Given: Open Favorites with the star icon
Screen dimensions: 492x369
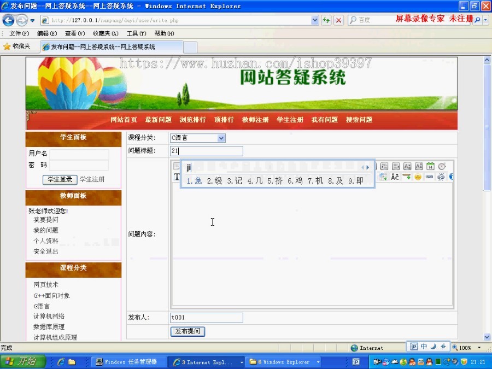Looking at the screenshot, I should (7, 46).
